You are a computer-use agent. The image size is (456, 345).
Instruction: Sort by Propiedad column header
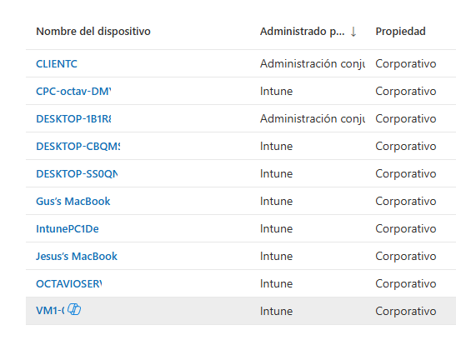[400, 31]
